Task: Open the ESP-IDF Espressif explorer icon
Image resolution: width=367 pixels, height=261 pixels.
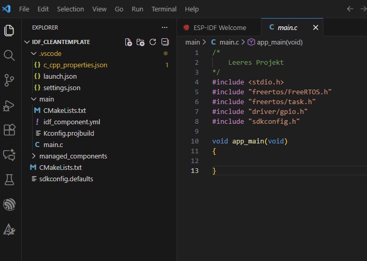Action: coord(9,205)
